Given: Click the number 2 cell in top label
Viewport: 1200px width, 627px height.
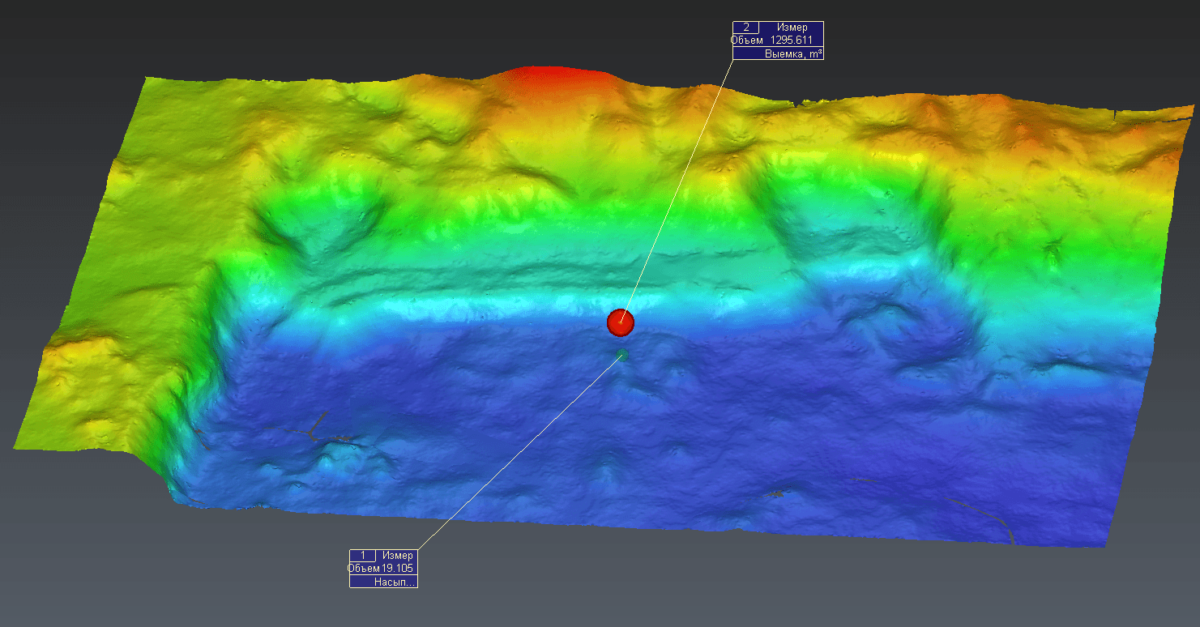Looking at the screenshot, I should [746, 28].
